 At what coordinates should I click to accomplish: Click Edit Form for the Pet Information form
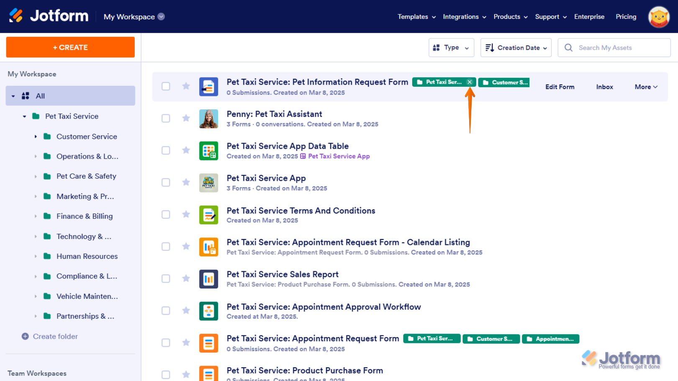click(x=560, y=87)
